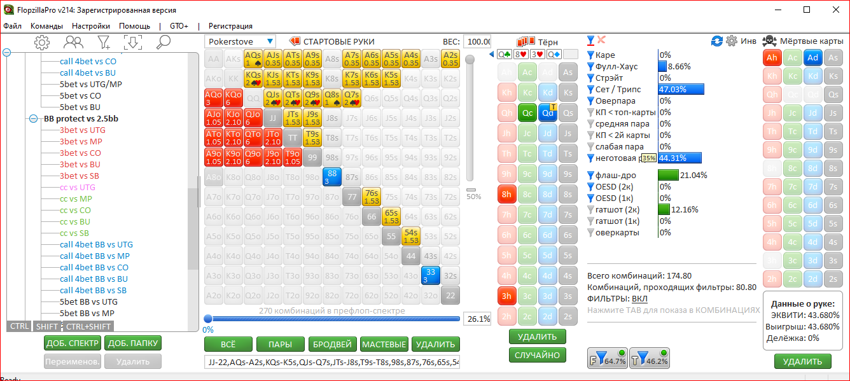This screenshot has width=850, height=381.
Task: Click the 88 hand cell in the matrix
Action: click(x=332, y=177)
